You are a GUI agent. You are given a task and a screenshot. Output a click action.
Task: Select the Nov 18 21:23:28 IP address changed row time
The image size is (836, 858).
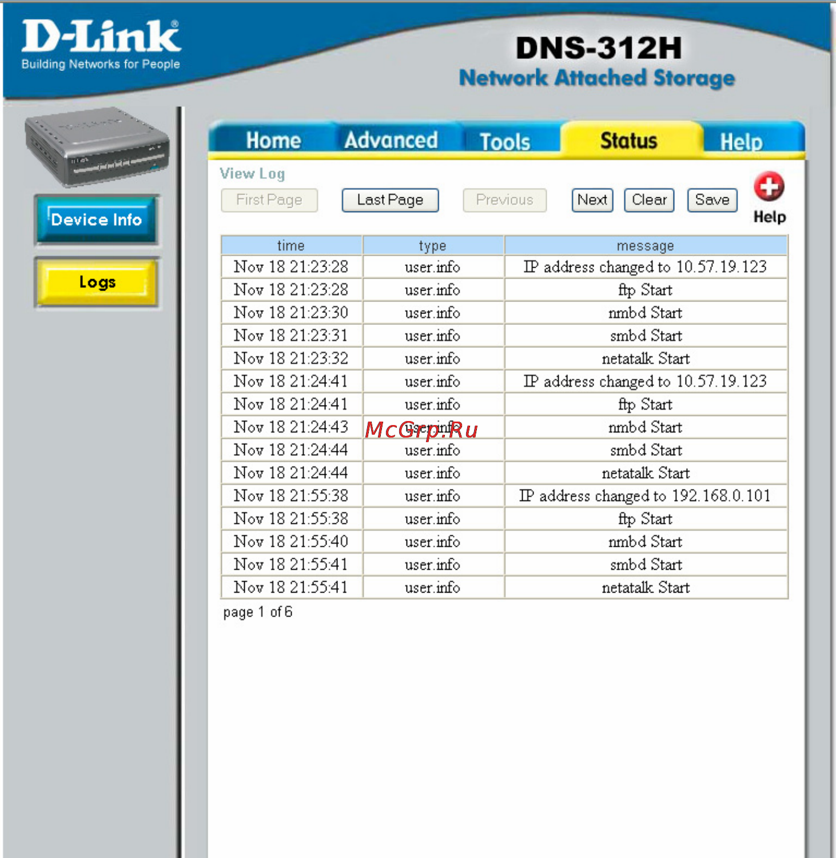click(291, 267)
